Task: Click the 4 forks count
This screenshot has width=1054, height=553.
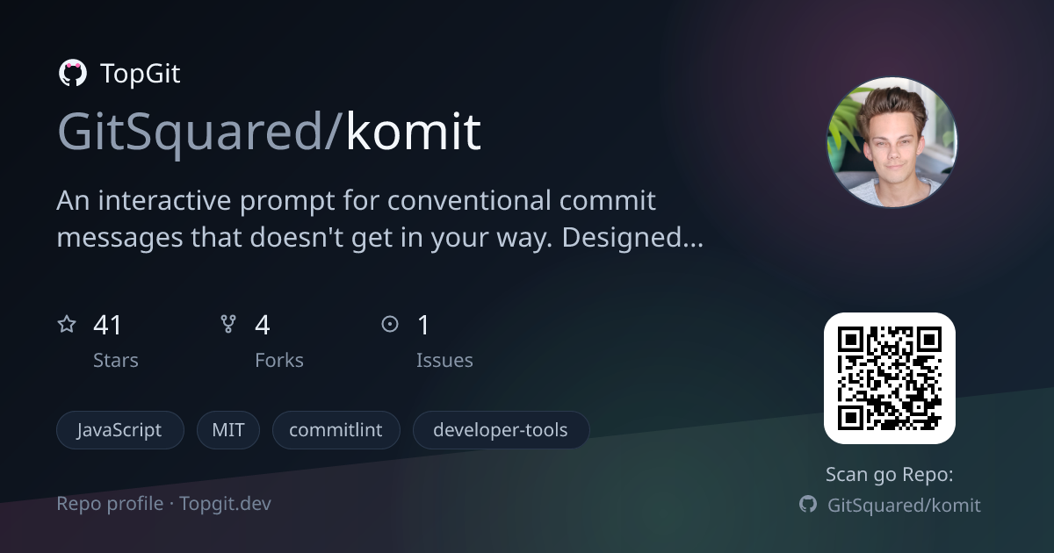Action: 263,326
